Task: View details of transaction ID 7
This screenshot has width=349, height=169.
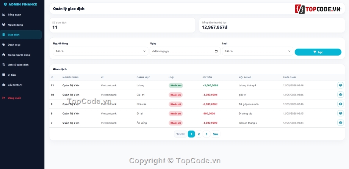Action: click(x=340, y=123)
